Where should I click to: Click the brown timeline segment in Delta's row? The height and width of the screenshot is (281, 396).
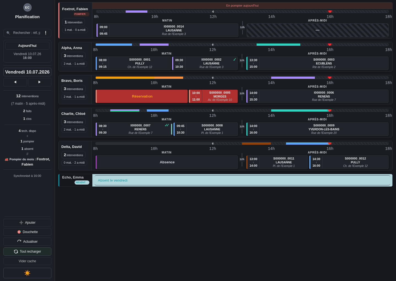pos(256,144)
